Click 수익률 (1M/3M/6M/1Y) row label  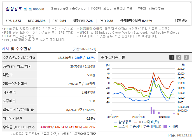tap(19, 127)
